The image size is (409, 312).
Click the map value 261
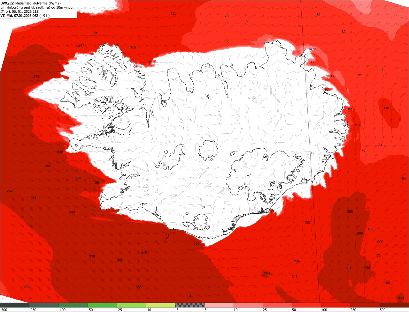33,198
